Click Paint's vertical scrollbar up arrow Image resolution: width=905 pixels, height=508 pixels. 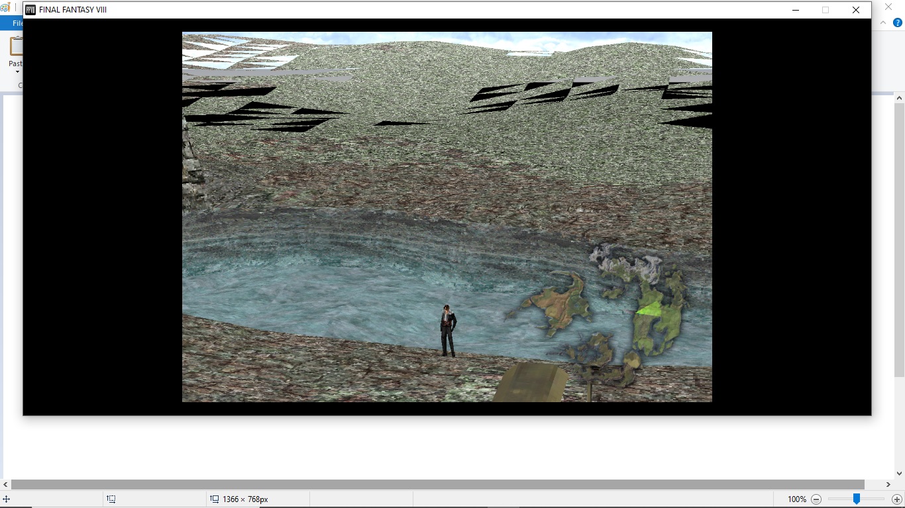899,99
